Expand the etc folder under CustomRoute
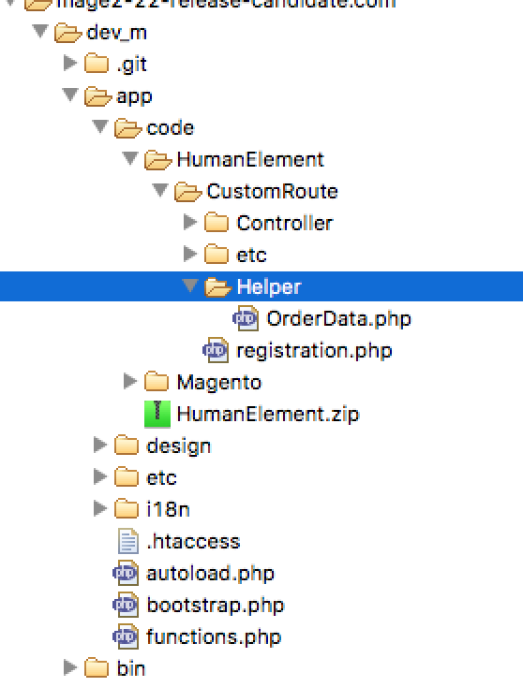The width and height of the screenshot is (523, 687). (x=190, y=254)
